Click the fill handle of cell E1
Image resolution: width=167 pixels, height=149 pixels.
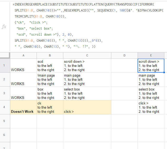tap(164, 72)
